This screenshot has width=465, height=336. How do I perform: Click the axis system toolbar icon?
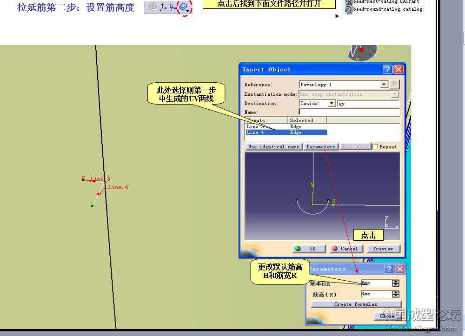(x=163, y=7)
